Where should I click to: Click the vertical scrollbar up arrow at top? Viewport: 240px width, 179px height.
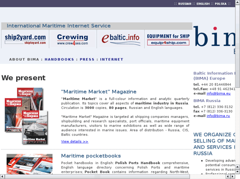pyautogui.click(x=238, y=2)
